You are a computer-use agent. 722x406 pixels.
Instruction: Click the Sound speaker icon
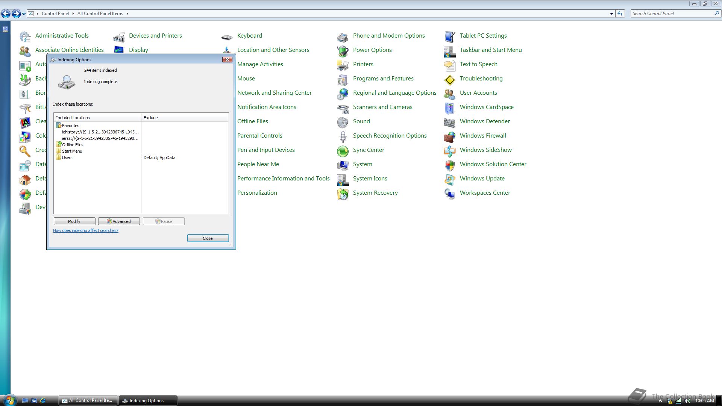[343, 123]
